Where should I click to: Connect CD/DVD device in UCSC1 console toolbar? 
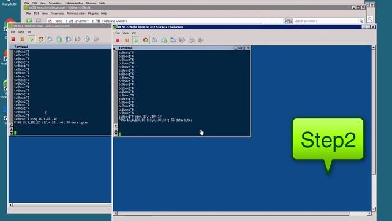coord(87,39)
